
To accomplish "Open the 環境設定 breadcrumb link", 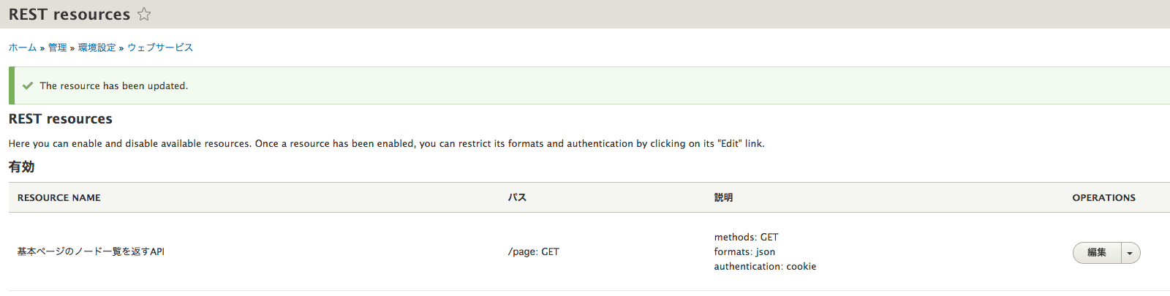I will click(97, 48).
